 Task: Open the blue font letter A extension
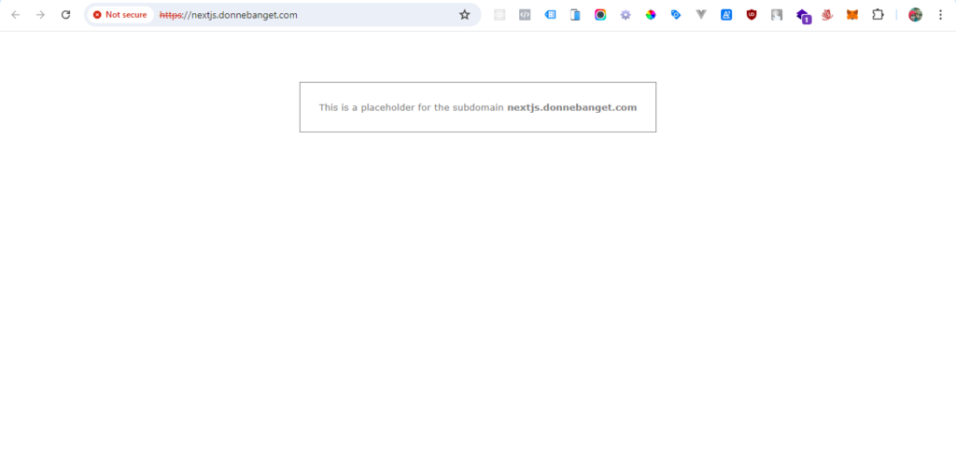[726, 15]
